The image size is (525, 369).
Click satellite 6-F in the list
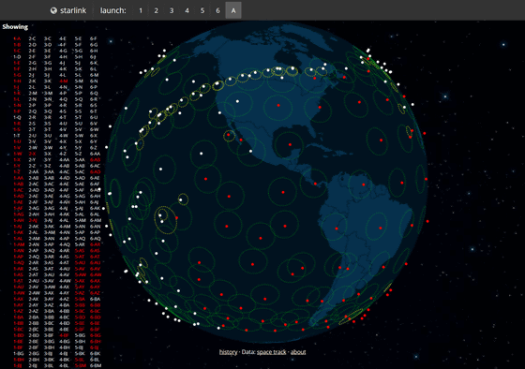(94, 38)
